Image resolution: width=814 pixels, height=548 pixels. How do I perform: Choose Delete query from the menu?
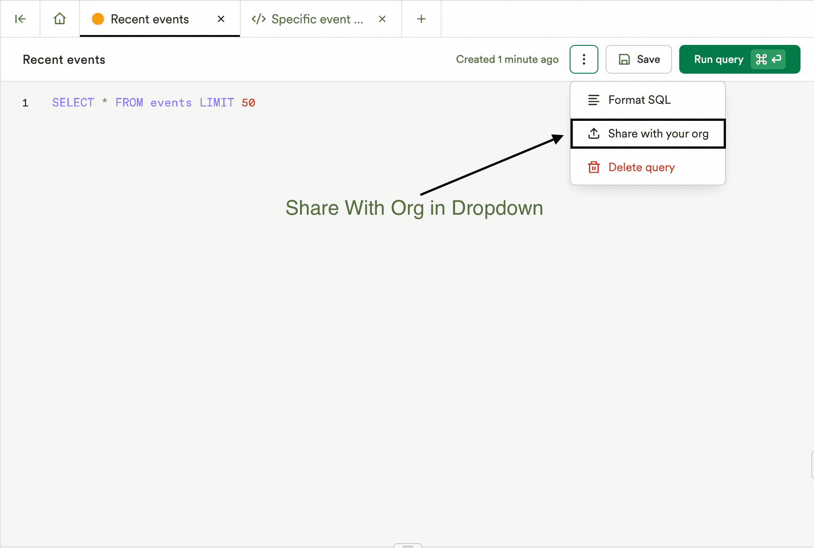click(641, 167)
